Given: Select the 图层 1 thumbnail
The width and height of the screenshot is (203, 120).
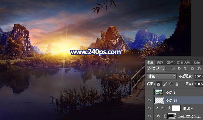Looking at the screenshot, I should (x=159, y=93).
